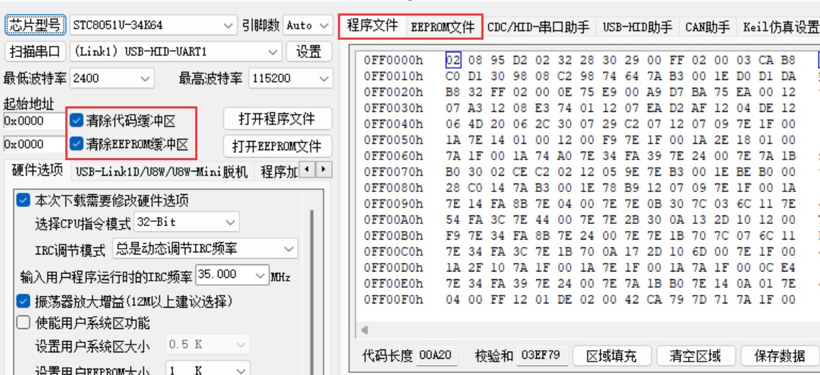Viewport: 820px width, 375px height.
Task: Switch to CDC/HID-串口助手 tab
Action: click(538, 27)
